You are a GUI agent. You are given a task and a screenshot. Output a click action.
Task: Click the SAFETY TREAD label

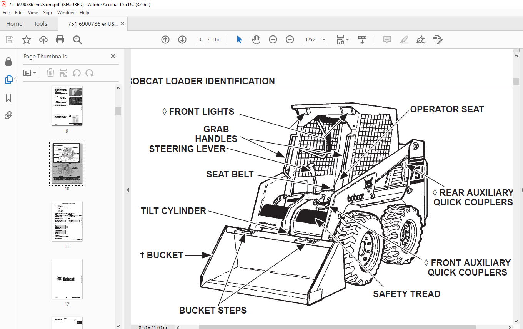(x=406, y=294)
